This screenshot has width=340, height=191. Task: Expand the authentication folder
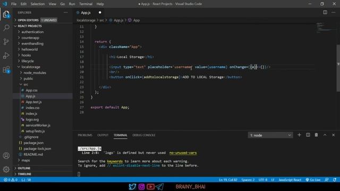(x=32, y=32)
